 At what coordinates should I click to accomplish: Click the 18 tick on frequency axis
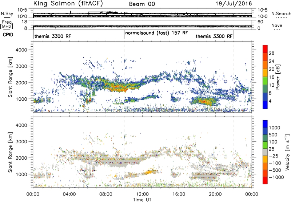[24, 22]
